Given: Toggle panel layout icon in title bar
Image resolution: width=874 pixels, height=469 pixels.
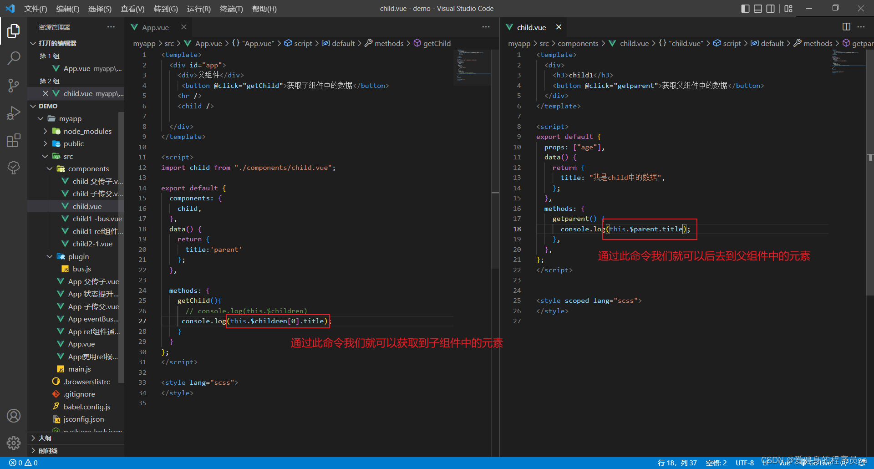Looking at the screenshot, I should point(758,9).
